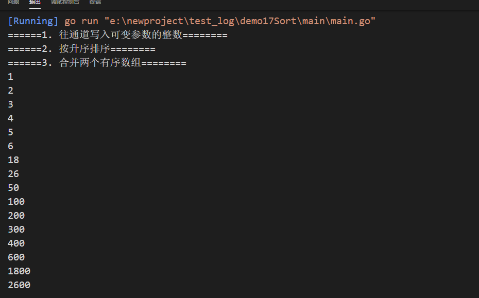
Task: Switch to the 终端 (Terminal) tab
Action: click(x=95, y=2)
